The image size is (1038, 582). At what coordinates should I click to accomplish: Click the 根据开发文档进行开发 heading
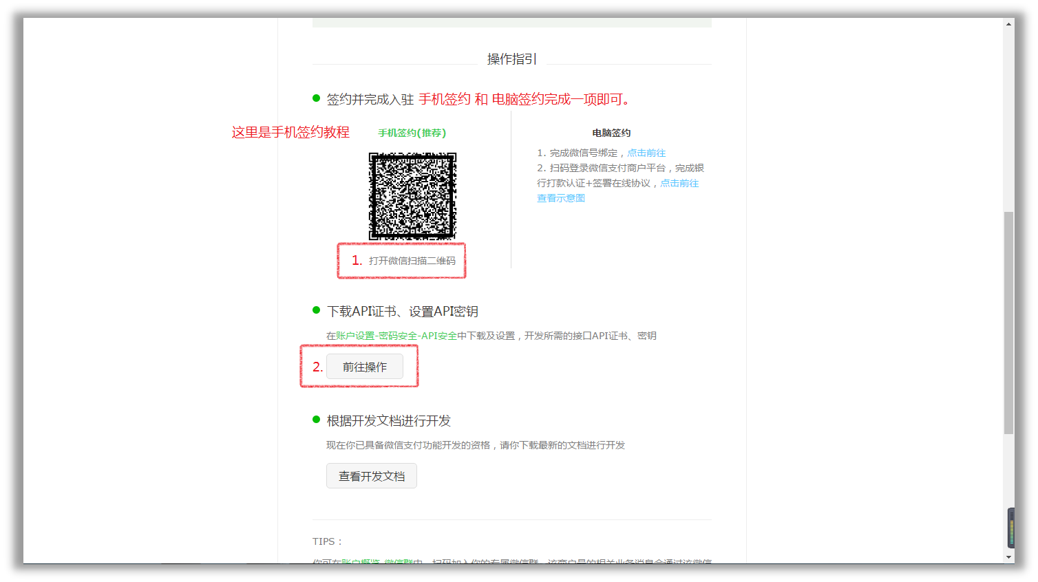[x=389, y=421]
